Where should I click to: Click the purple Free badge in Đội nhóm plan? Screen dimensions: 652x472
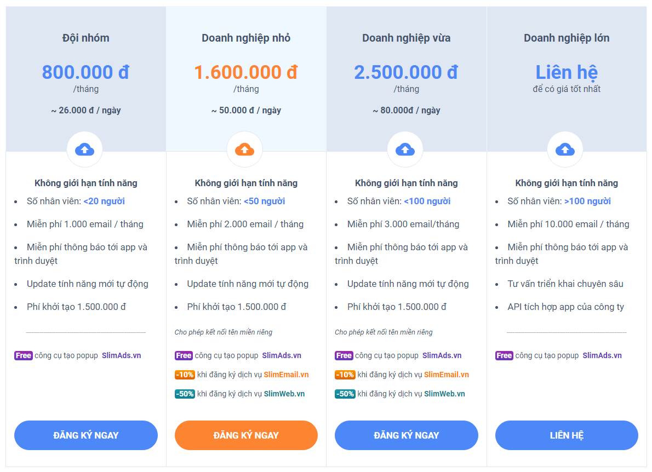(x=23, y=356)
